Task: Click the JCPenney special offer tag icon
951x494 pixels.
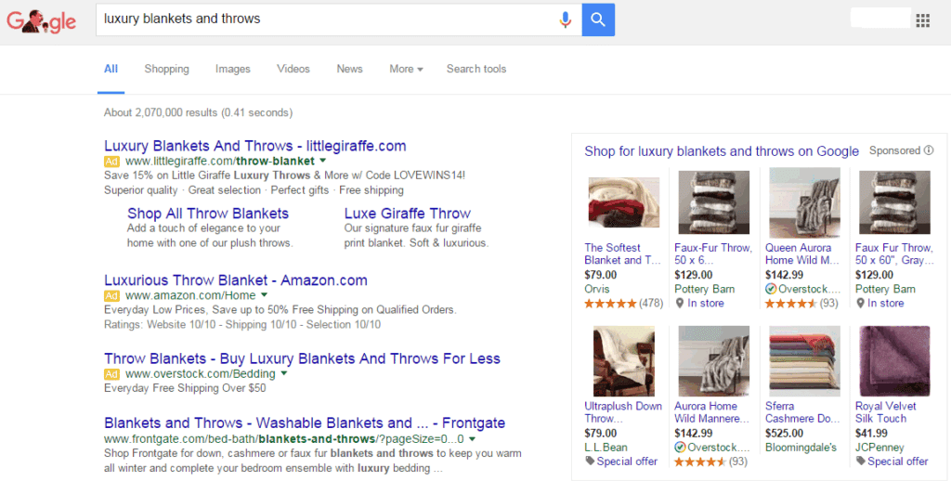Action: tap(860, 461)
